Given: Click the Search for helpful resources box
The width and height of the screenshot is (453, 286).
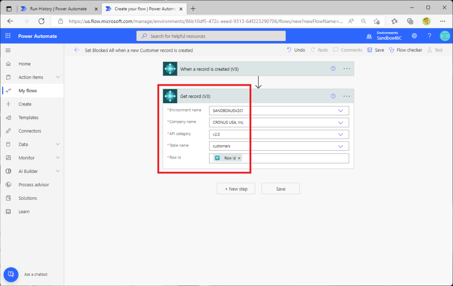Looking at the screenshot, I should [x=211, y=36].
